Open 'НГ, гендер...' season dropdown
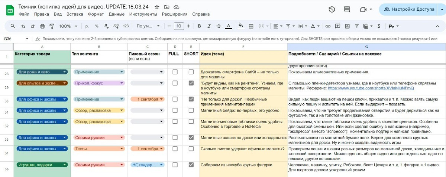This screenshot has height=177, width=446. (162, 165)
